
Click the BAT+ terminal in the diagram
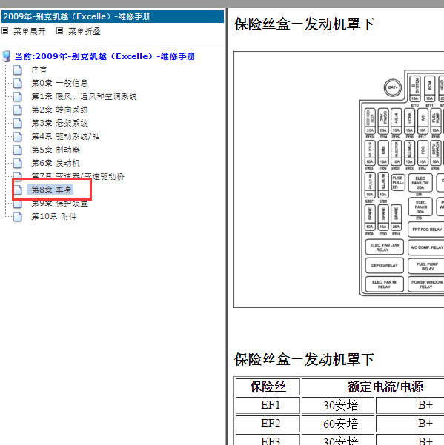(393, 87)
